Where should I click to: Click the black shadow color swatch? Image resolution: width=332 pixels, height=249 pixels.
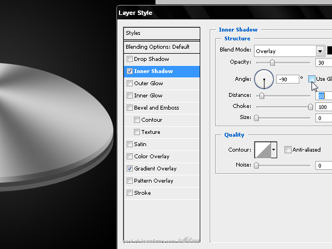[x=329, y=51]
